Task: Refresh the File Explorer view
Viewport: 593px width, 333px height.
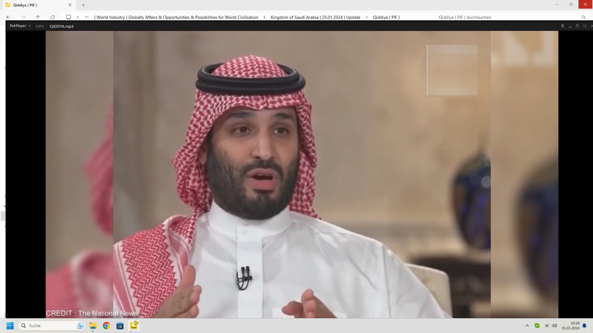Action: coord(53,17)
